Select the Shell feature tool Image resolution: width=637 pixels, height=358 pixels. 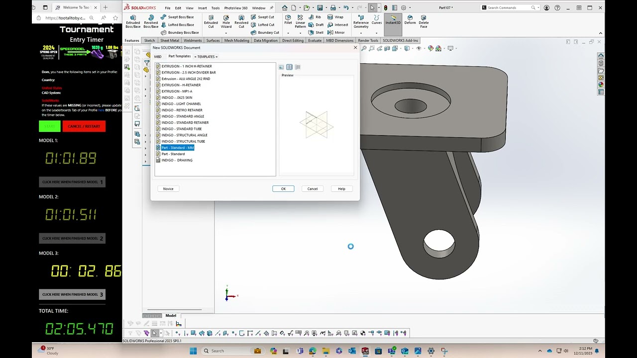tap(316, 33)
